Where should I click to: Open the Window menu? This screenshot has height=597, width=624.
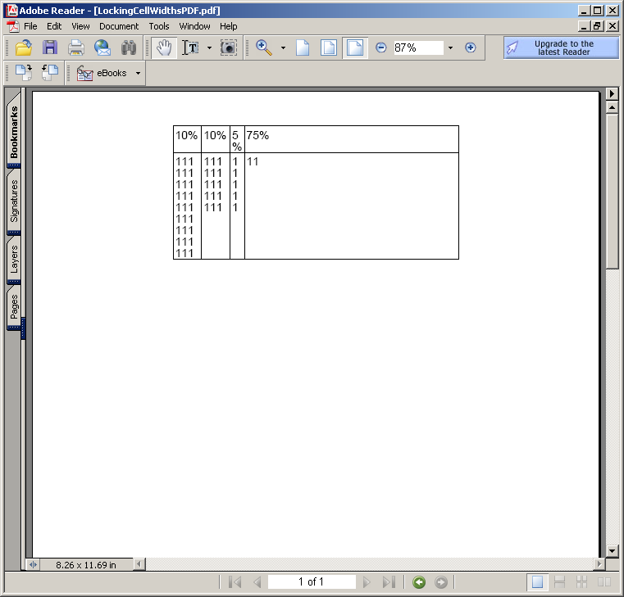tap(194, 26)
